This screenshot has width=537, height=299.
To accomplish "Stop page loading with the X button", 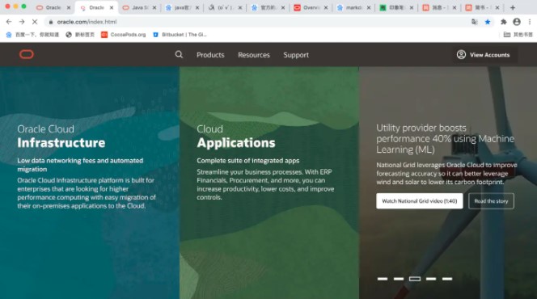I will tap(35, 22).
